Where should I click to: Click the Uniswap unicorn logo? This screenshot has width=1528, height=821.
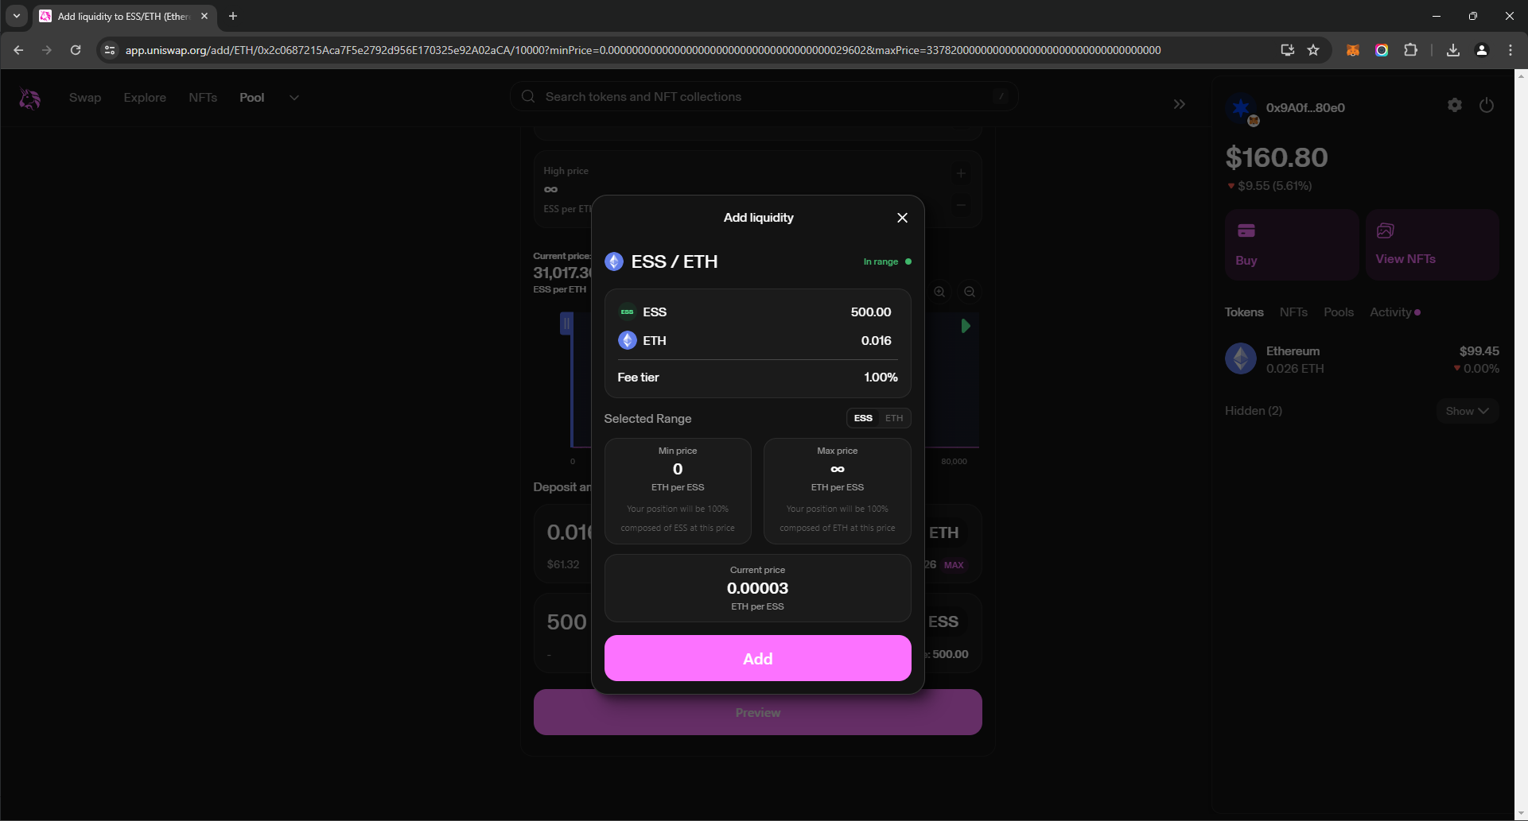pyautogui.click(x=30, y=99)
